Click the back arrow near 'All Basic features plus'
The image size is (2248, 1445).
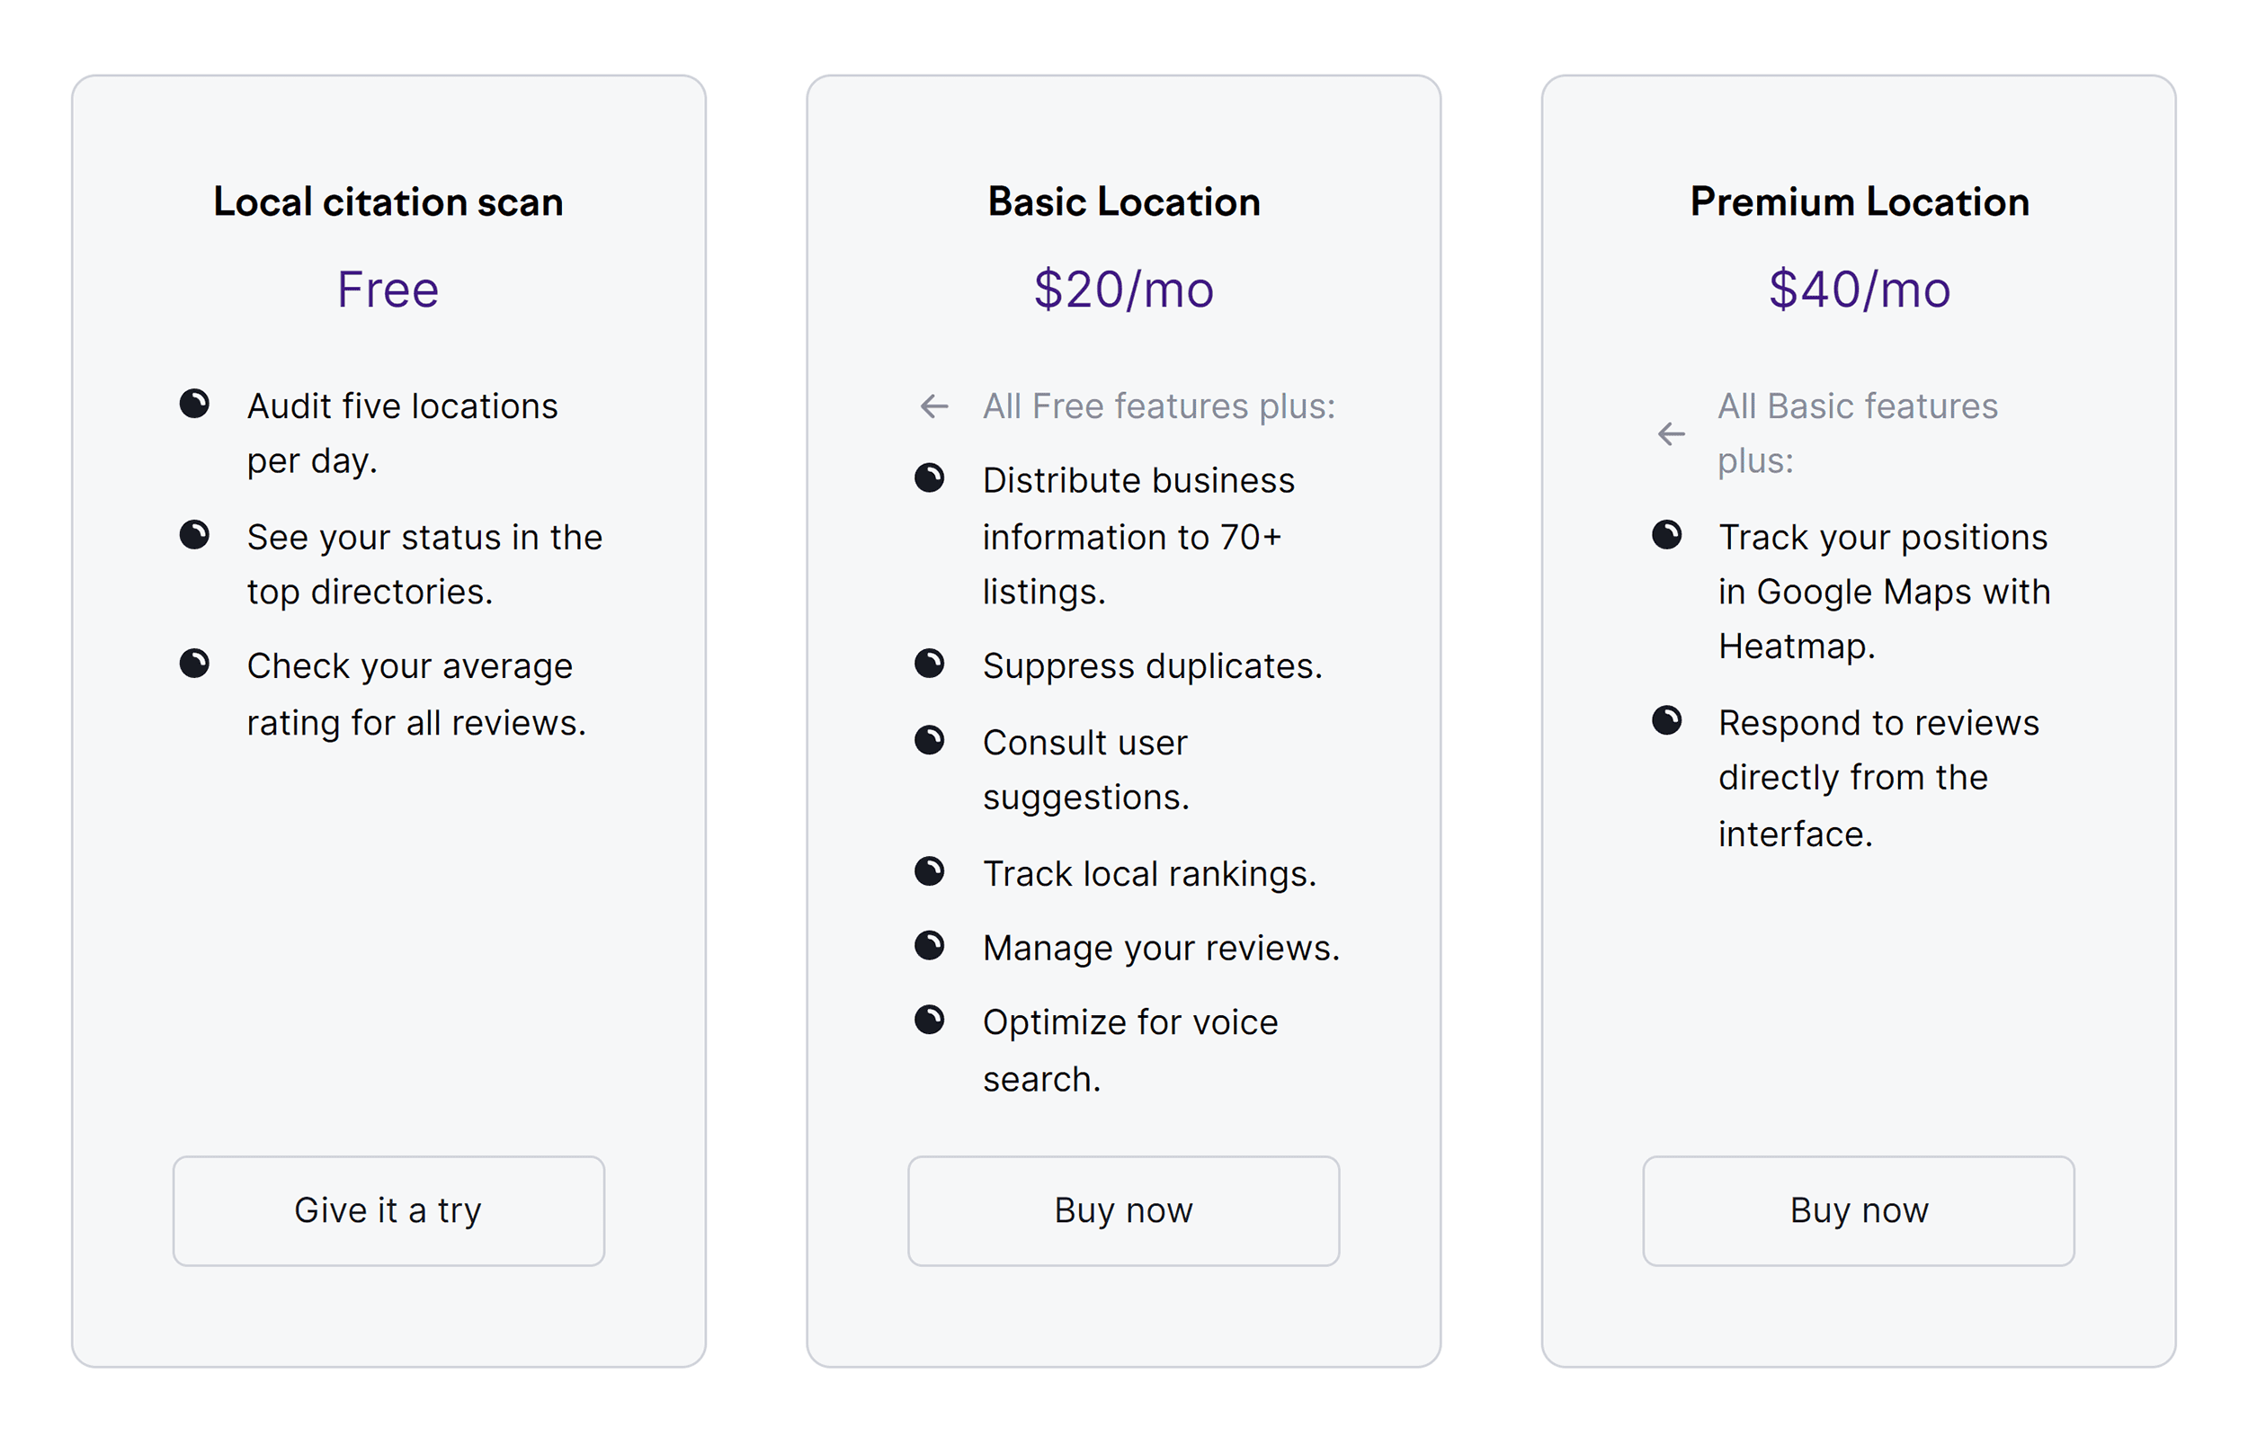coord(1671,434)
